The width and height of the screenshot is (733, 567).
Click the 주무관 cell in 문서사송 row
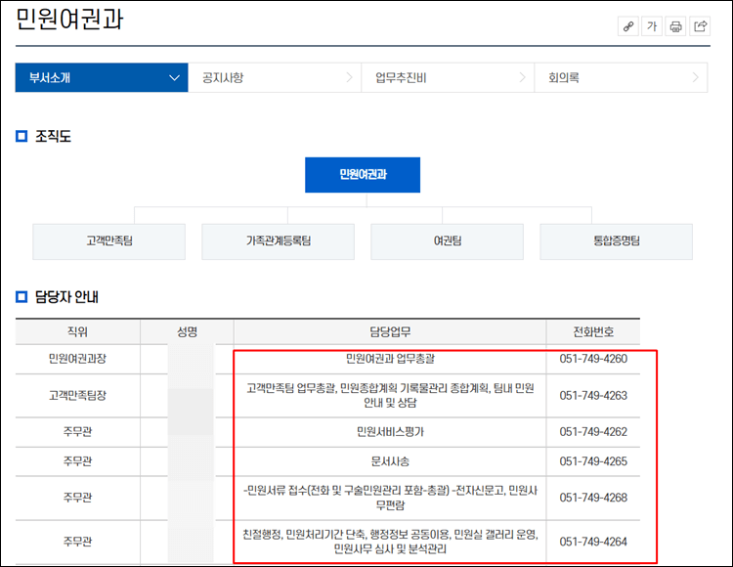(77, 461)
